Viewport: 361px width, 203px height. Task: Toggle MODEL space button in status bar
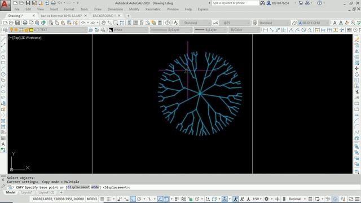click(92, 199)
